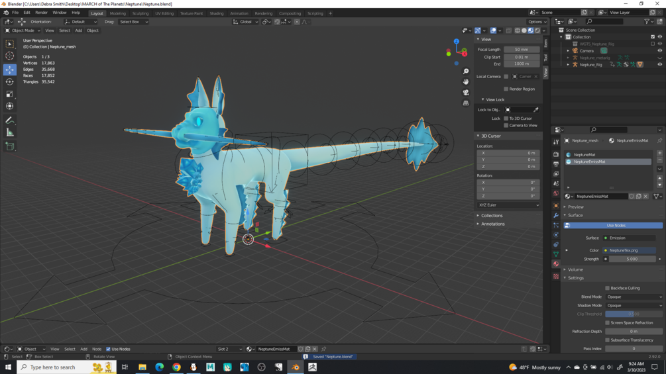Click the pan hand viewport icon
666x374 pixels.
pos(466,81)
